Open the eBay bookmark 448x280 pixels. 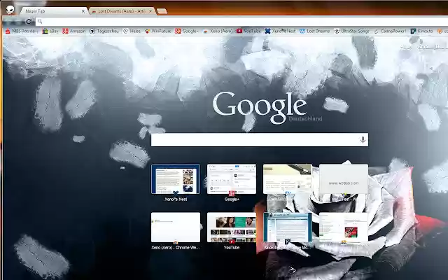pyautogui.click(x=50, y=31)
